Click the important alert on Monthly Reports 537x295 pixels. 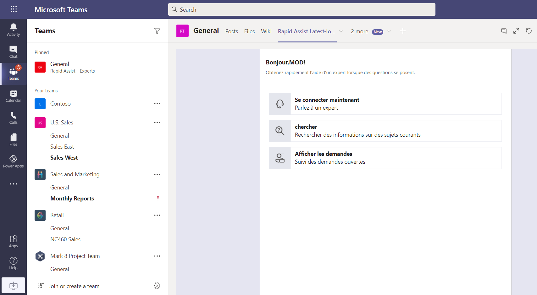158,198
